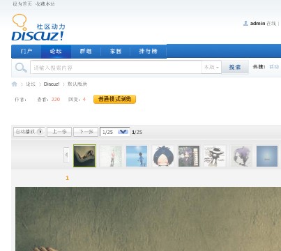Image resolution: width=281 pixels, height=251 pixels.
Task: Open the 排行榜 navigation tab
Action: 148,51
